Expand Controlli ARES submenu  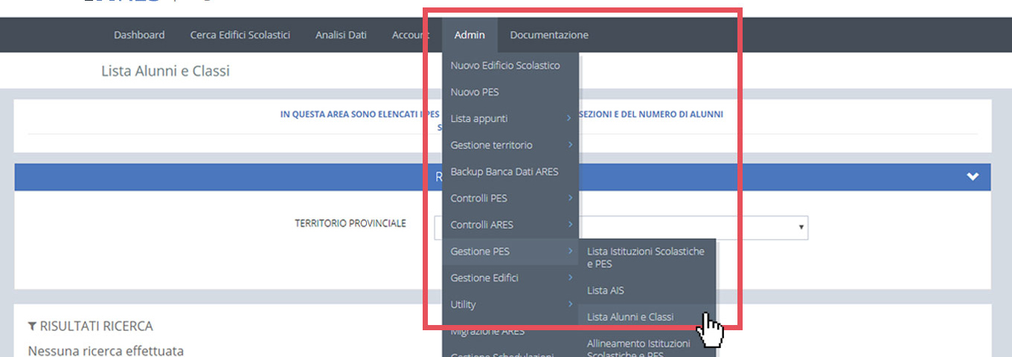(510, 225)
